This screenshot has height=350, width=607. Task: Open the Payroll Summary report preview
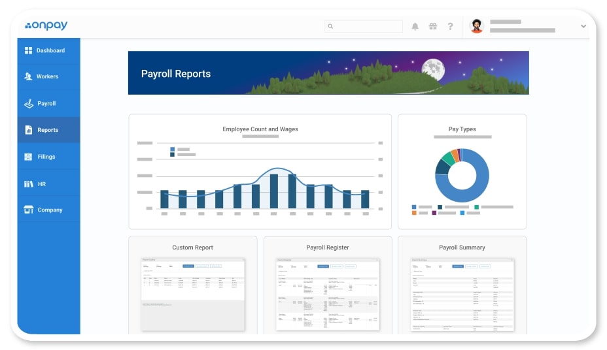point(462,293)
